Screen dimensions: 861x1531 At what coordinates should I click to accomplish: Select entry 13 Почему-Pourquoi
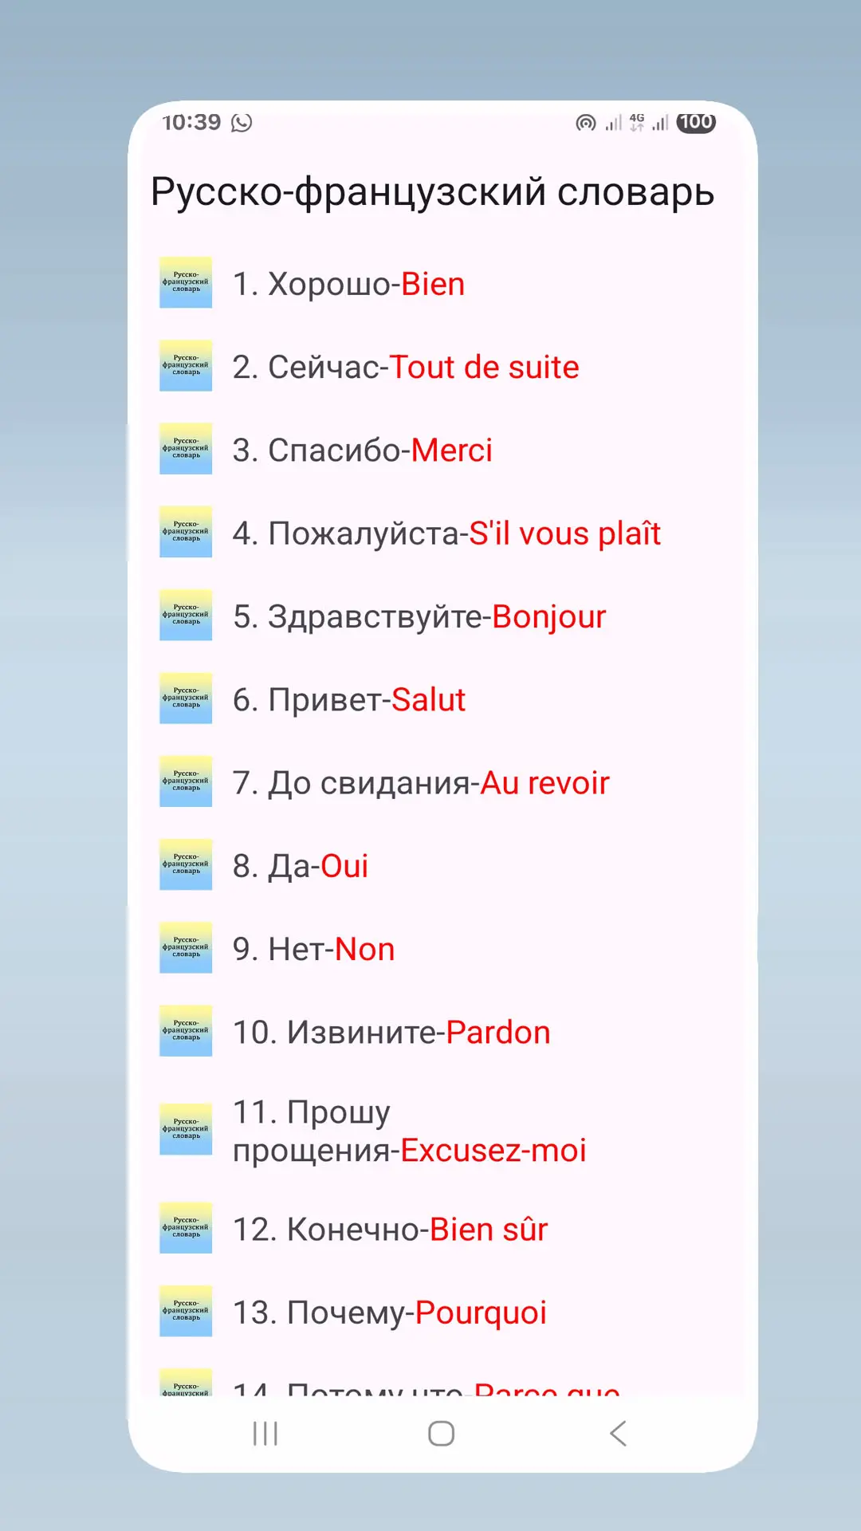442,1312
